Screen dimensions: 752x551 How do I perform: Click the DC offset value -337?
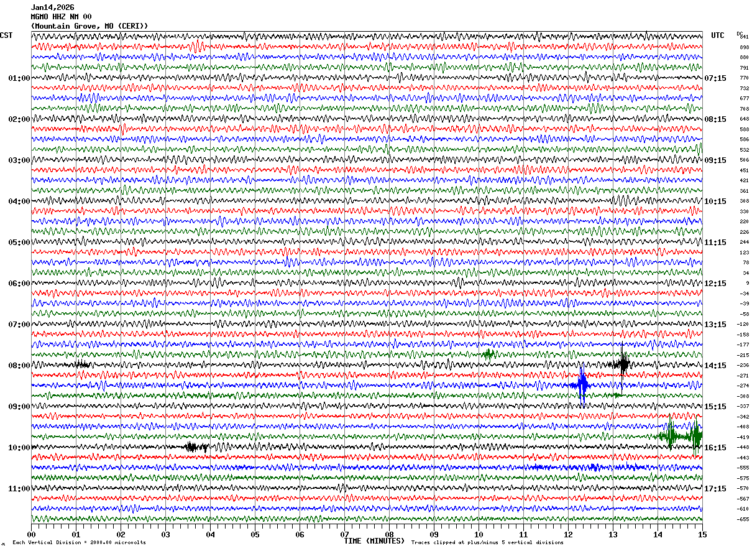point(743,407)
